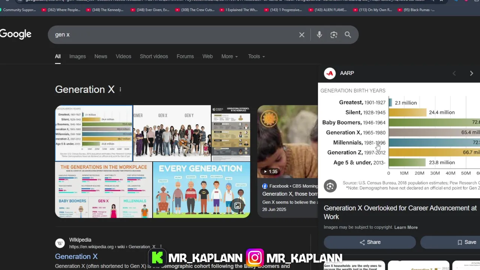Click the Save button

(450, 243)
